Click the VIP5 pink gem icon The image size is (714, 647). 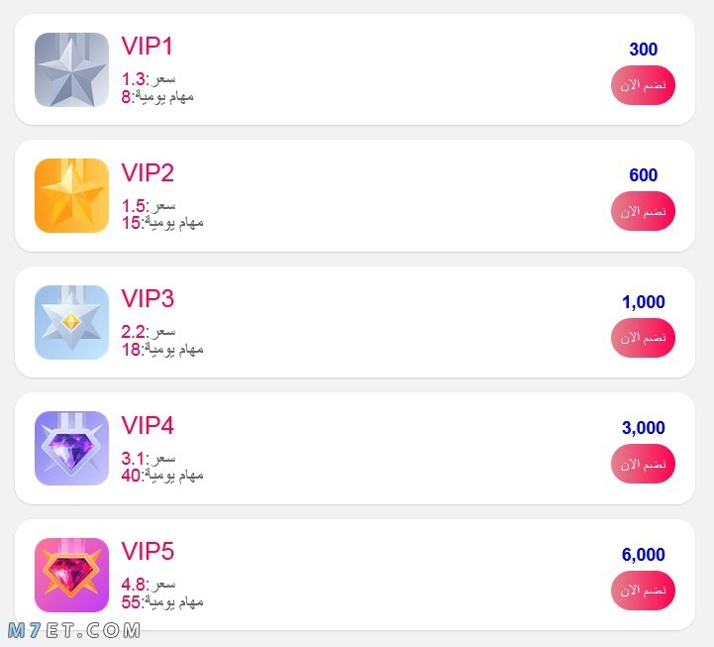pos(71,575)
